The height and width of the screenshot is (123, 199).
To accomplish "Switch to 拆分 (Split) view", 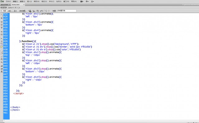I will [x=10, y=11].
